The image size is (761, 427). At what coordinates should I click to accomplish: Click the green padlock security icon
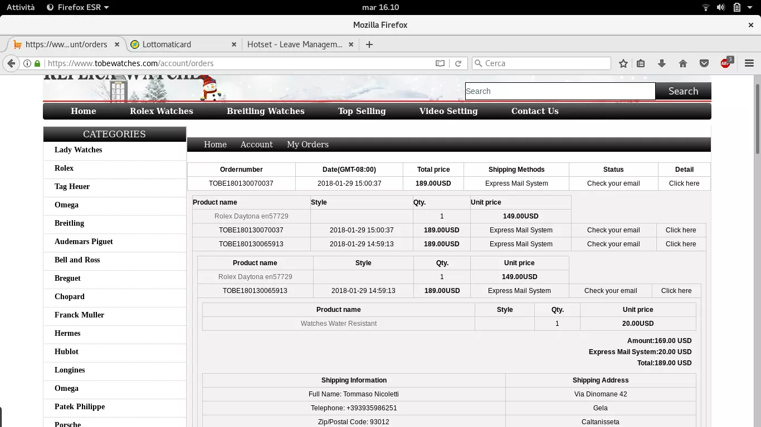tap(37, 63)
